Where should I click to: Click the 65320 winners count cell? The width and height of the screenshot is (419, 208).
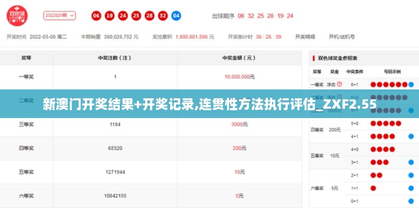115,148
